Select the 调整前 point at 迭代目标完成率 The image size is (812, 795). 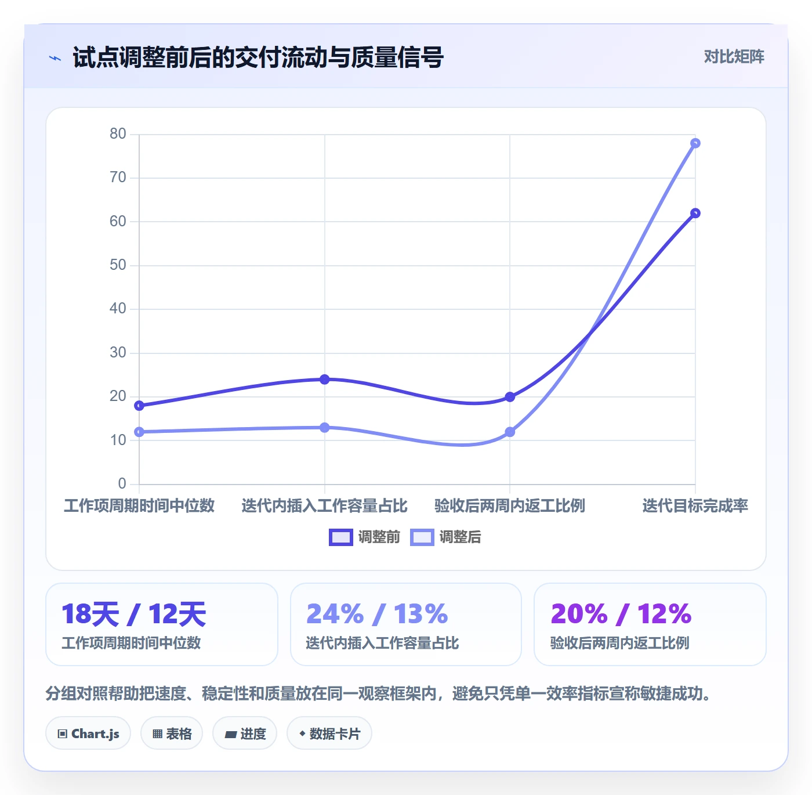(x=695, y=213)
